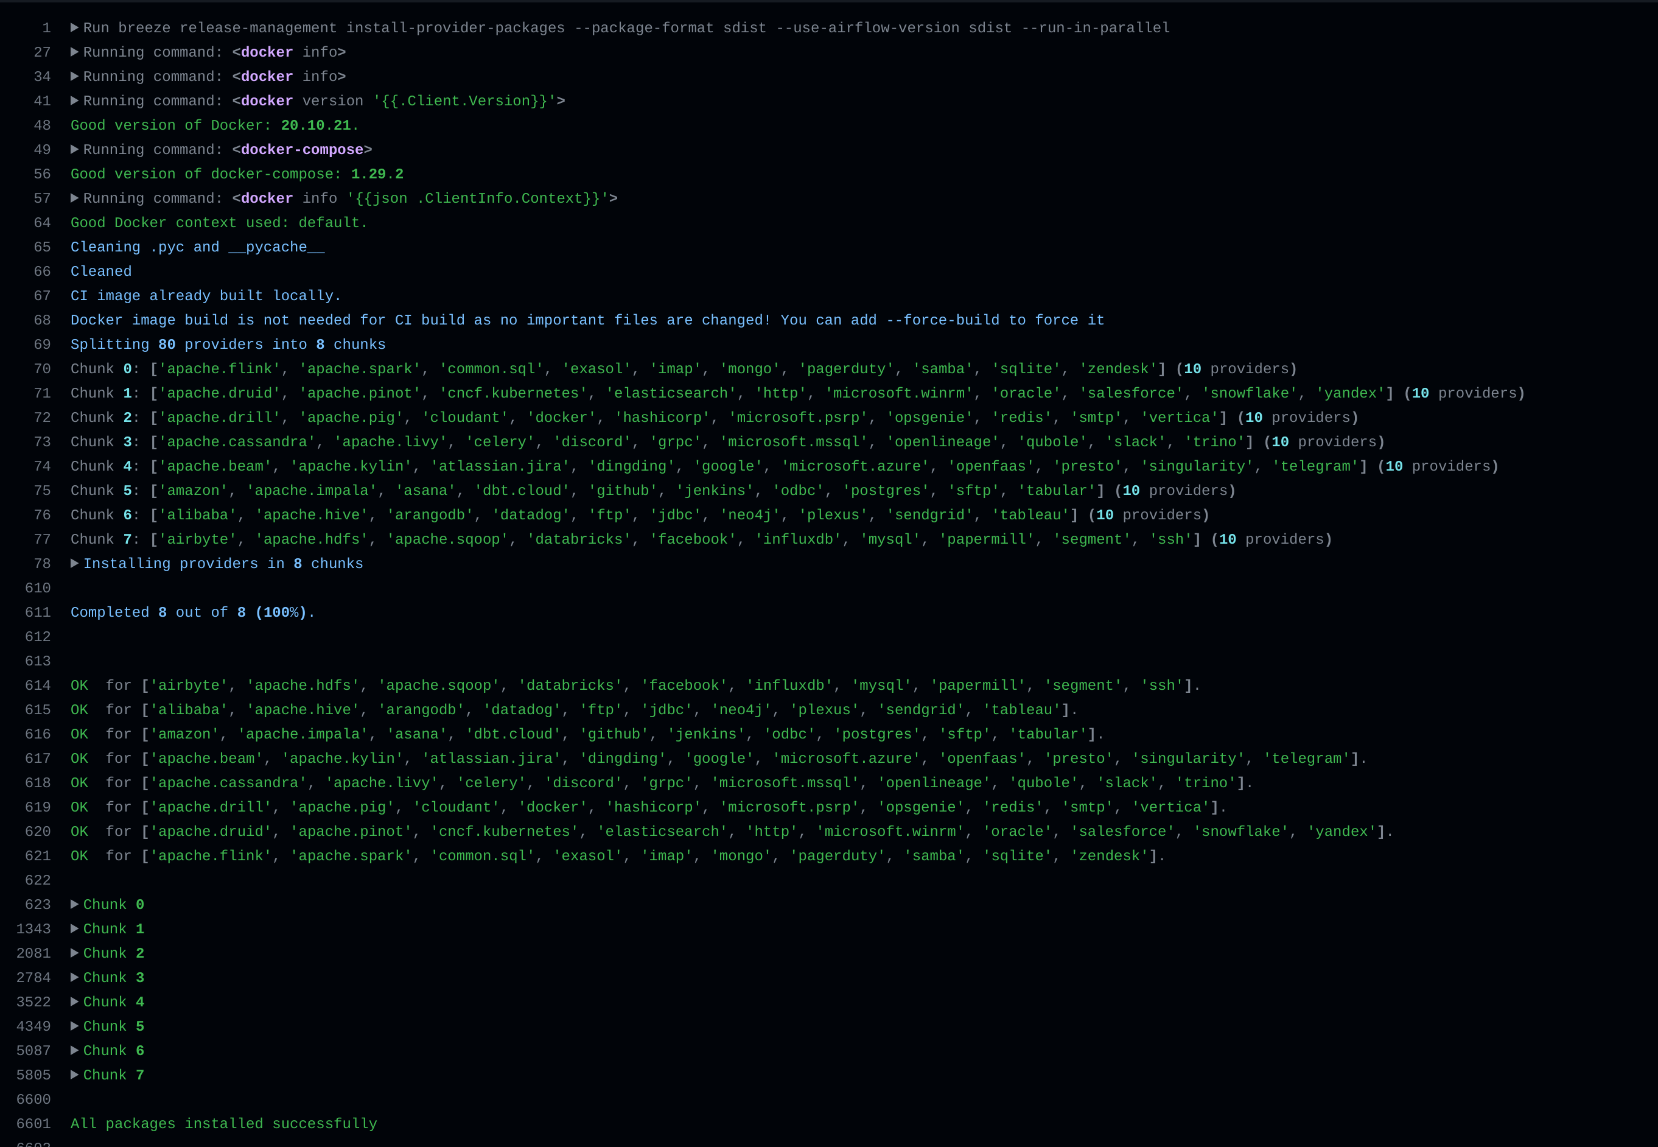1658x1147 pixels.
Task: Click line number 69 link
Action: tap(43, 345)
